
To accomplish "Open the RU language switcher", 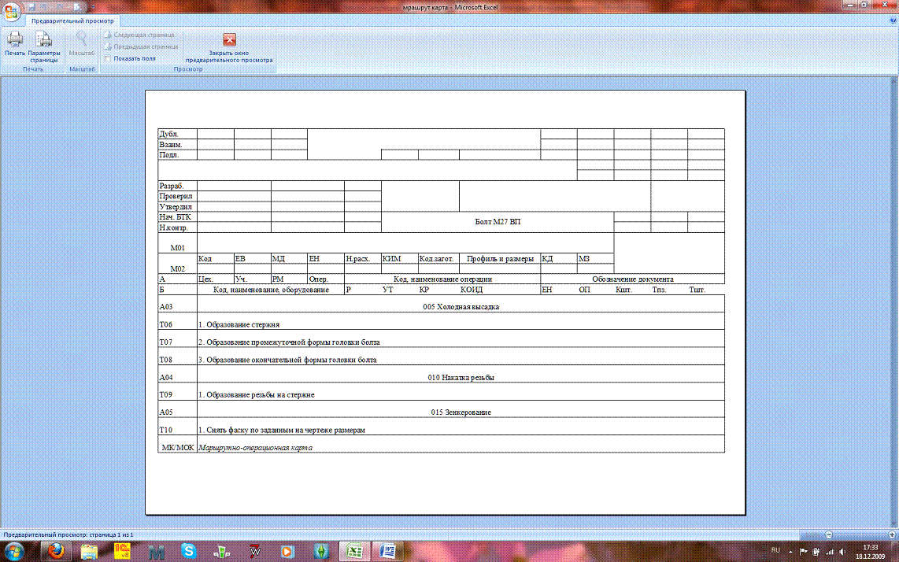I will [775, 550].
